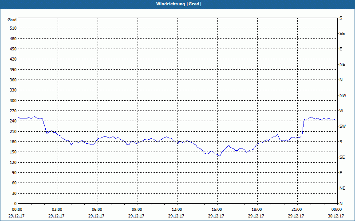This screenshot has width=355, height=221.
Task: Click the 'Grad' unit label on the axis
Action: [12, 20]
